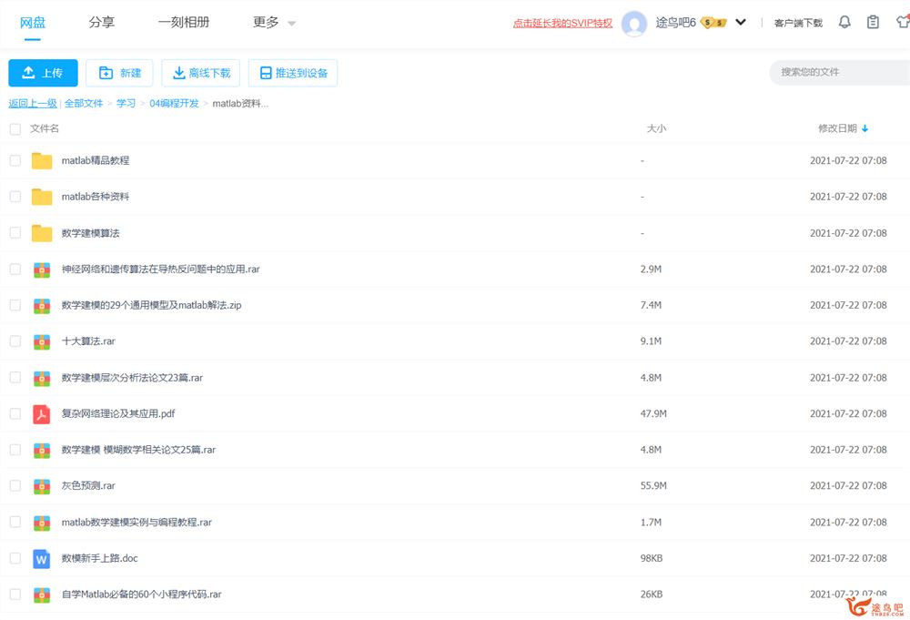Focus the 搜索您的文件 search box

[839, 73]
